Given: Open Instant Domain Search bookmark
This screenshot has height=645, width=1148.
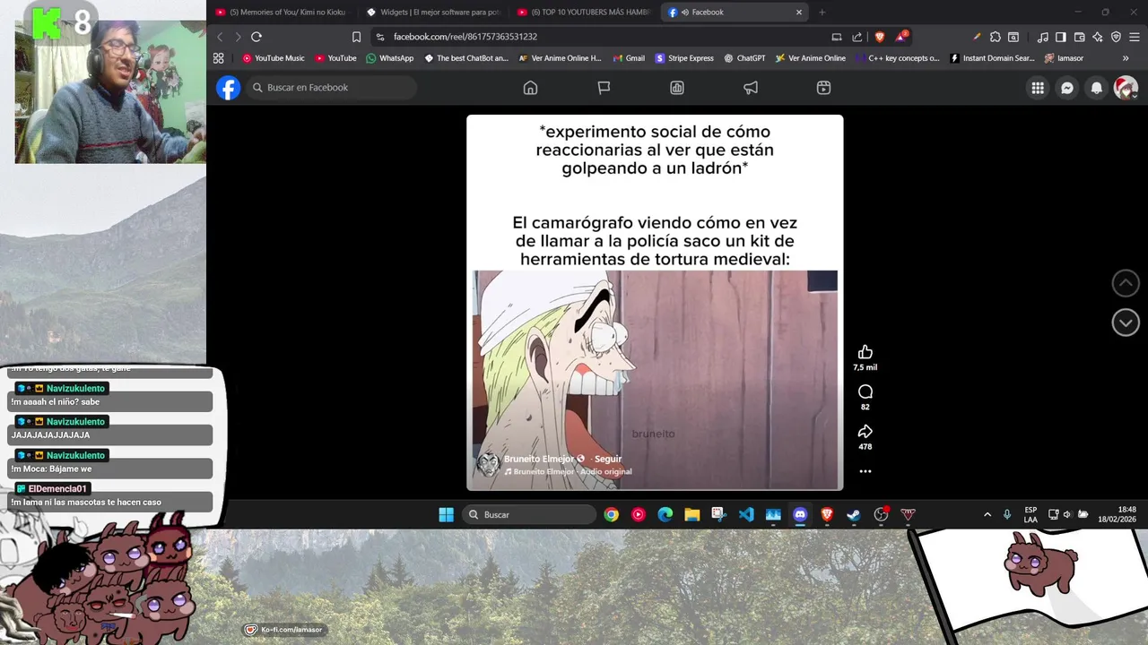Looking at the screenshot, I should 992,58.
